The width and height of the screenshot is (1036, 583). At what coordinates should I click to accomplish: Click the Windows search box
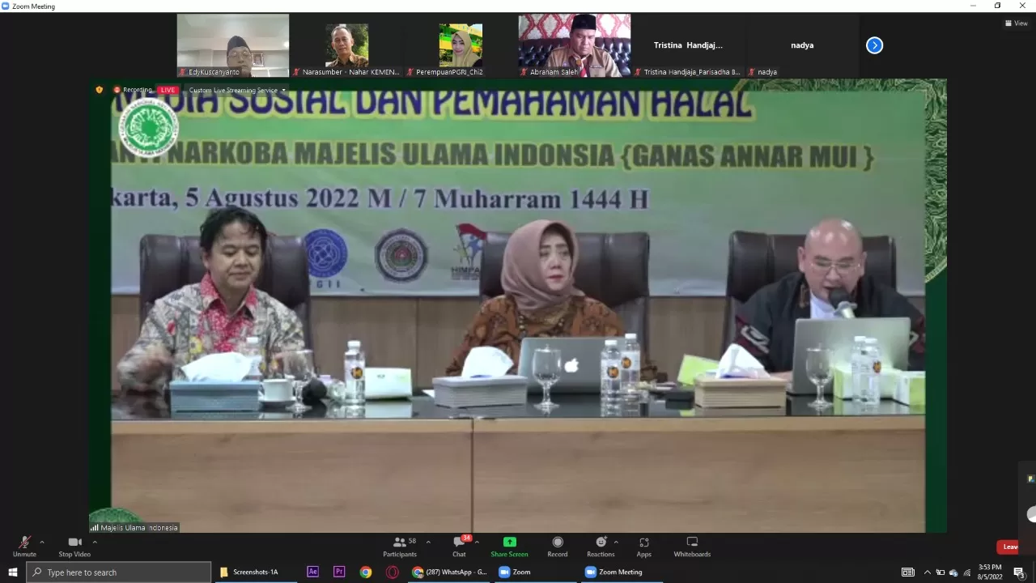click(x=119, y=572)
